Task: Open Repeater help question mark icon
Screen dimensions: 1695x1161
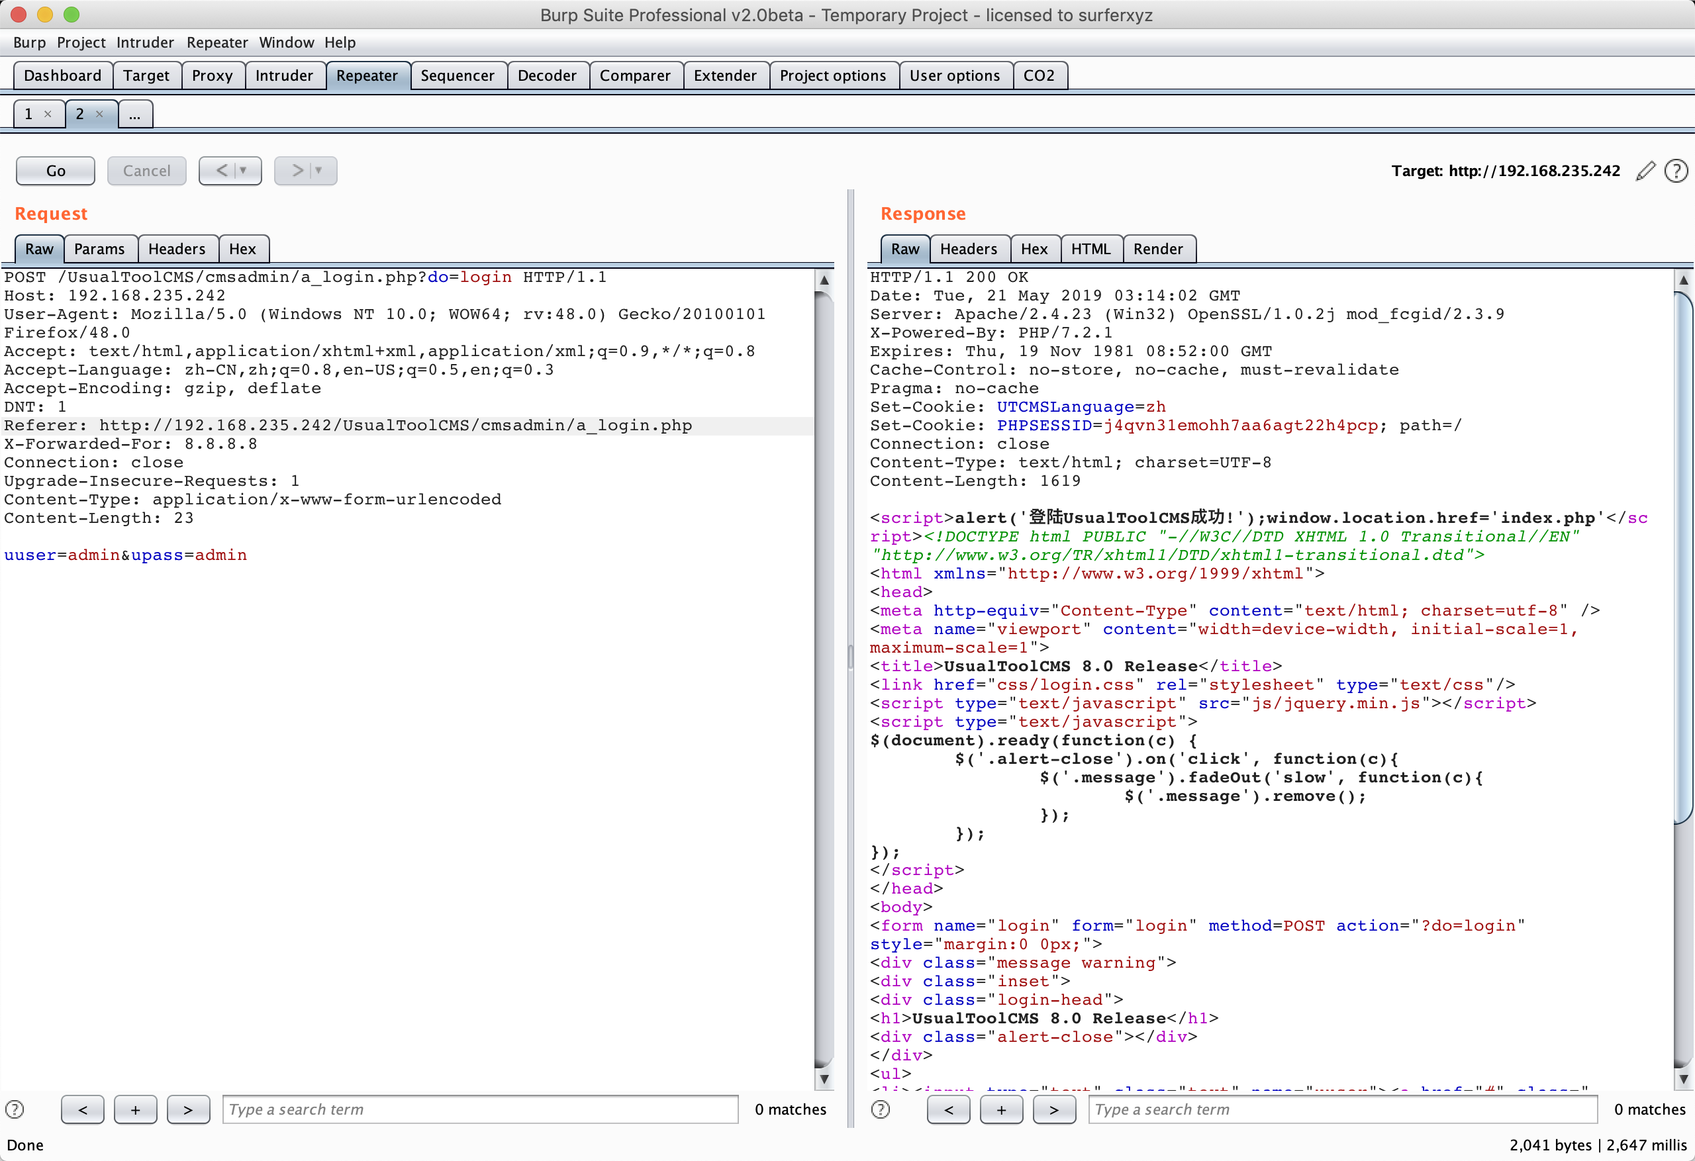Action: point(1676,171)
